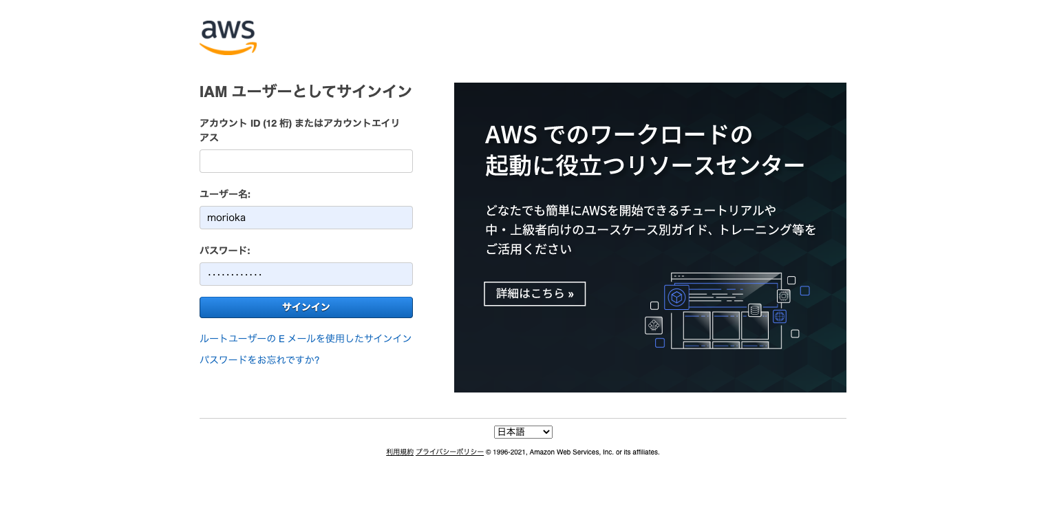The width and height of the screenshot is (1046, 513).
Task: Click the blue globe icon in banner
Action: (779, 316)
